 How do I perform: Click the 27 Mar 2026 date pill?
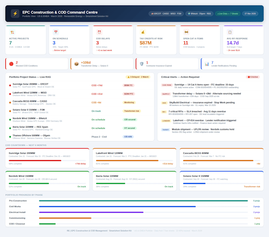[x=250, y=14]
